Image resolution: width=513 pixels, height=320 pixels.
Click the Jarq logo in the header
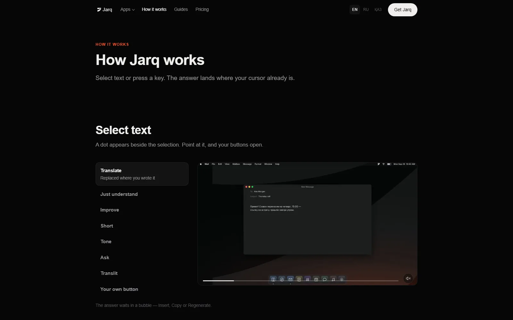tap(105, 10)
